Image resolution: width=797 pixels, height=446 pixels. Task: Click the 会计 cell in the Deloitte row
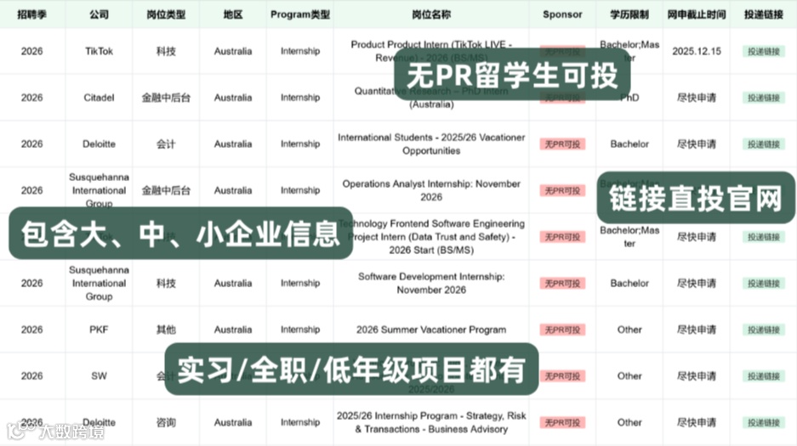166,144
